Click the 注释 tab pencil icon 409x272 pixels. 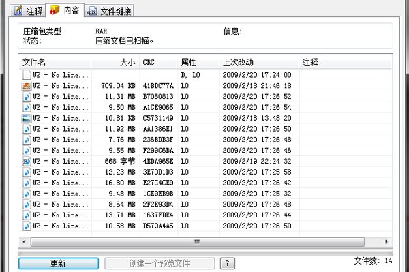pos(18,11)
